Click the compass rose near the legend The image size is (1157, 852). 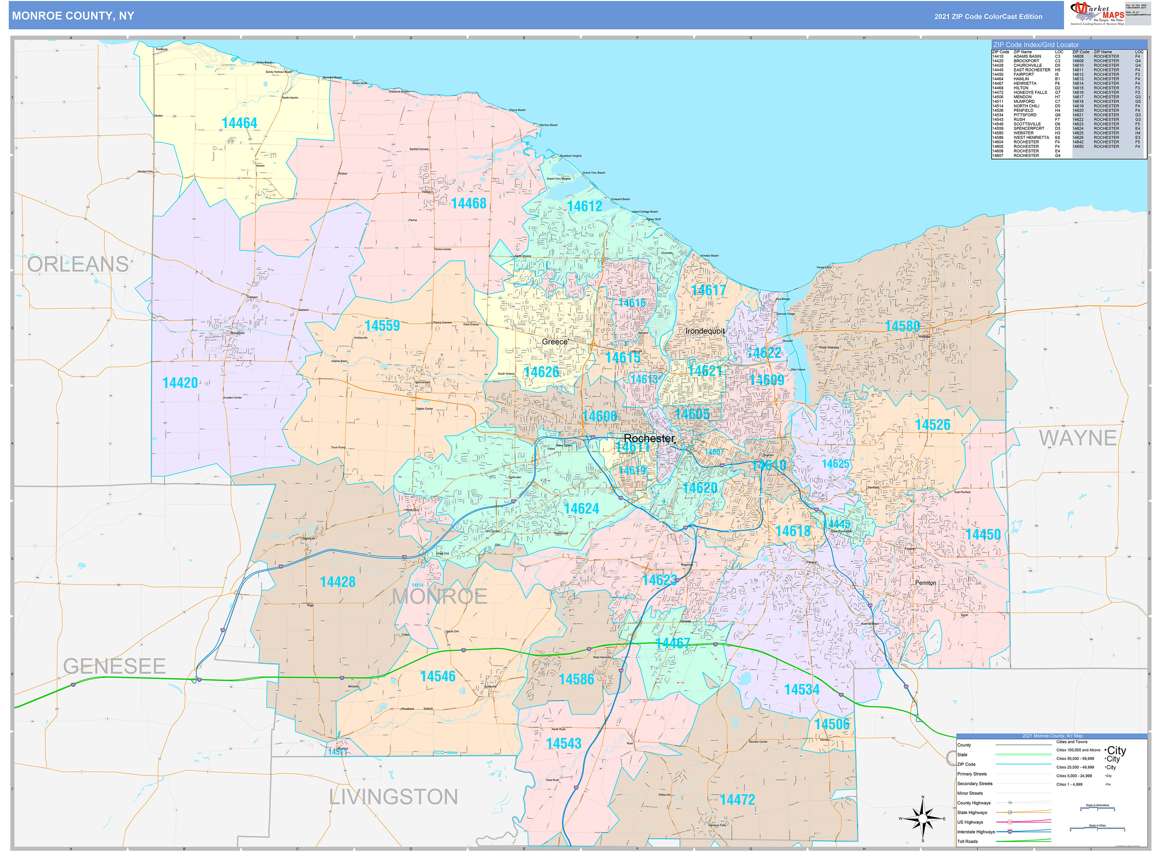click(x=923, y=819)
